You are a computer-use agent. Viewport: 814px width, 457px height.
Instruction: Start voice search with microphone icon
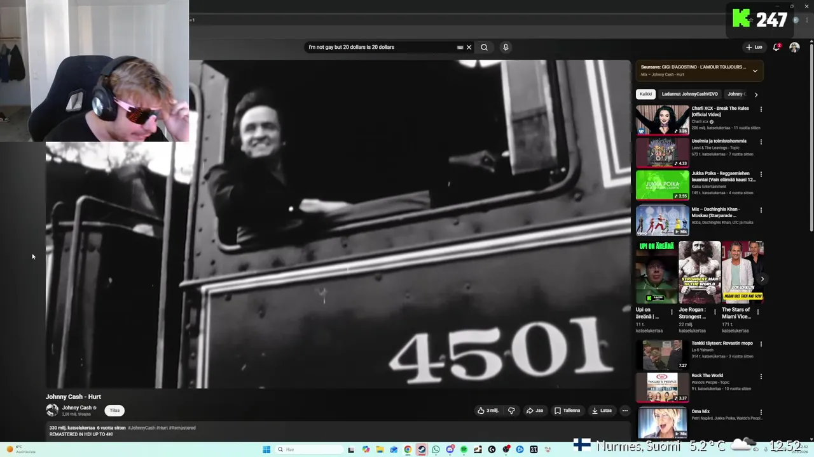pyautogui.click(x=506, y=47)
